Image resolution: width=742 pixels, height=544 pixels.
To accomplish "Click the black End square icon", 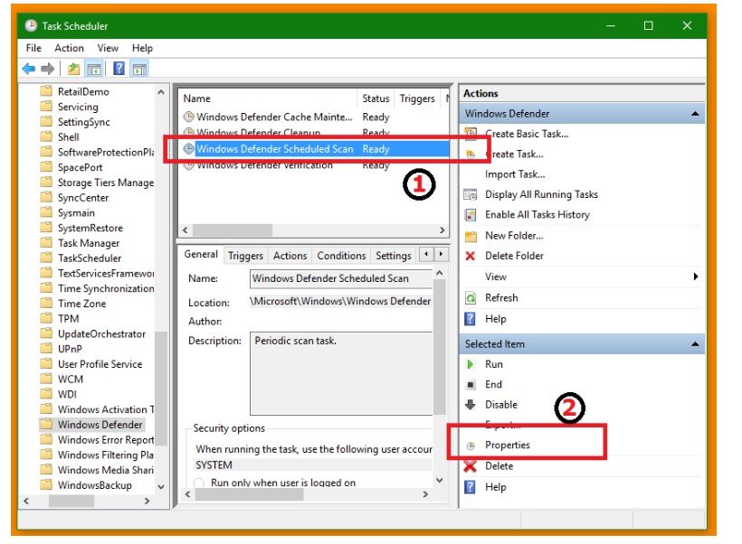I will (471, 385).
